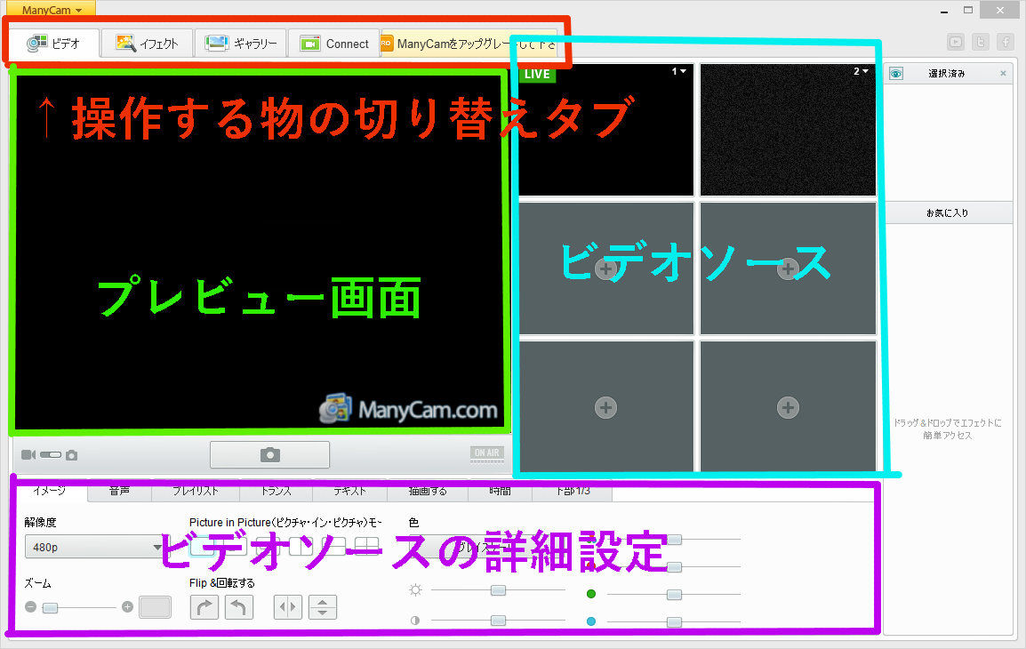Add a source via the plus in an empty slot
This screenshot has height=649, width=1026.
(605, 408)
